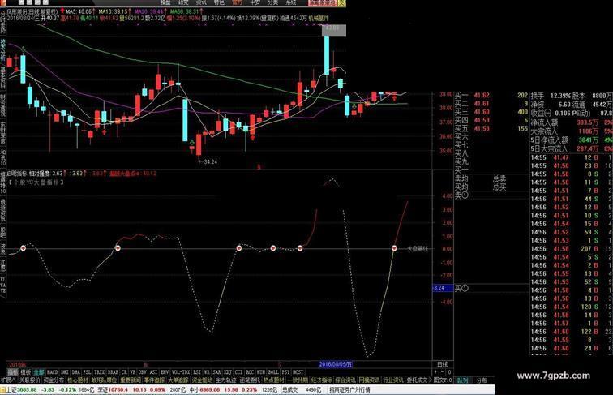Switch to 队列 tab

coord(463,380)
